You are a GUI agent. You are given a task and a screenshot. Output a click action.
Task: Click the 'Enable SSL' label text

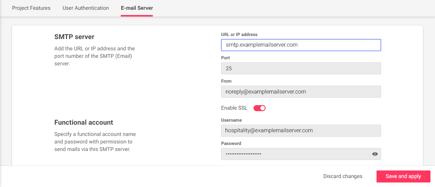234,108
